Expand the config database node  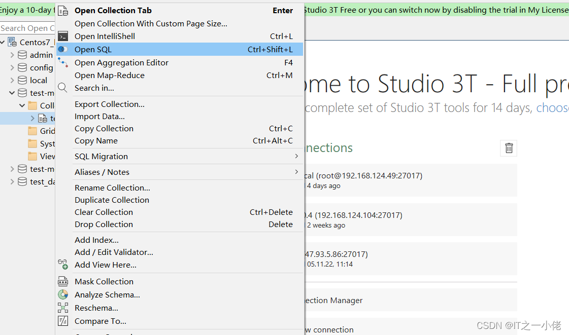click(x=12, y=67)
